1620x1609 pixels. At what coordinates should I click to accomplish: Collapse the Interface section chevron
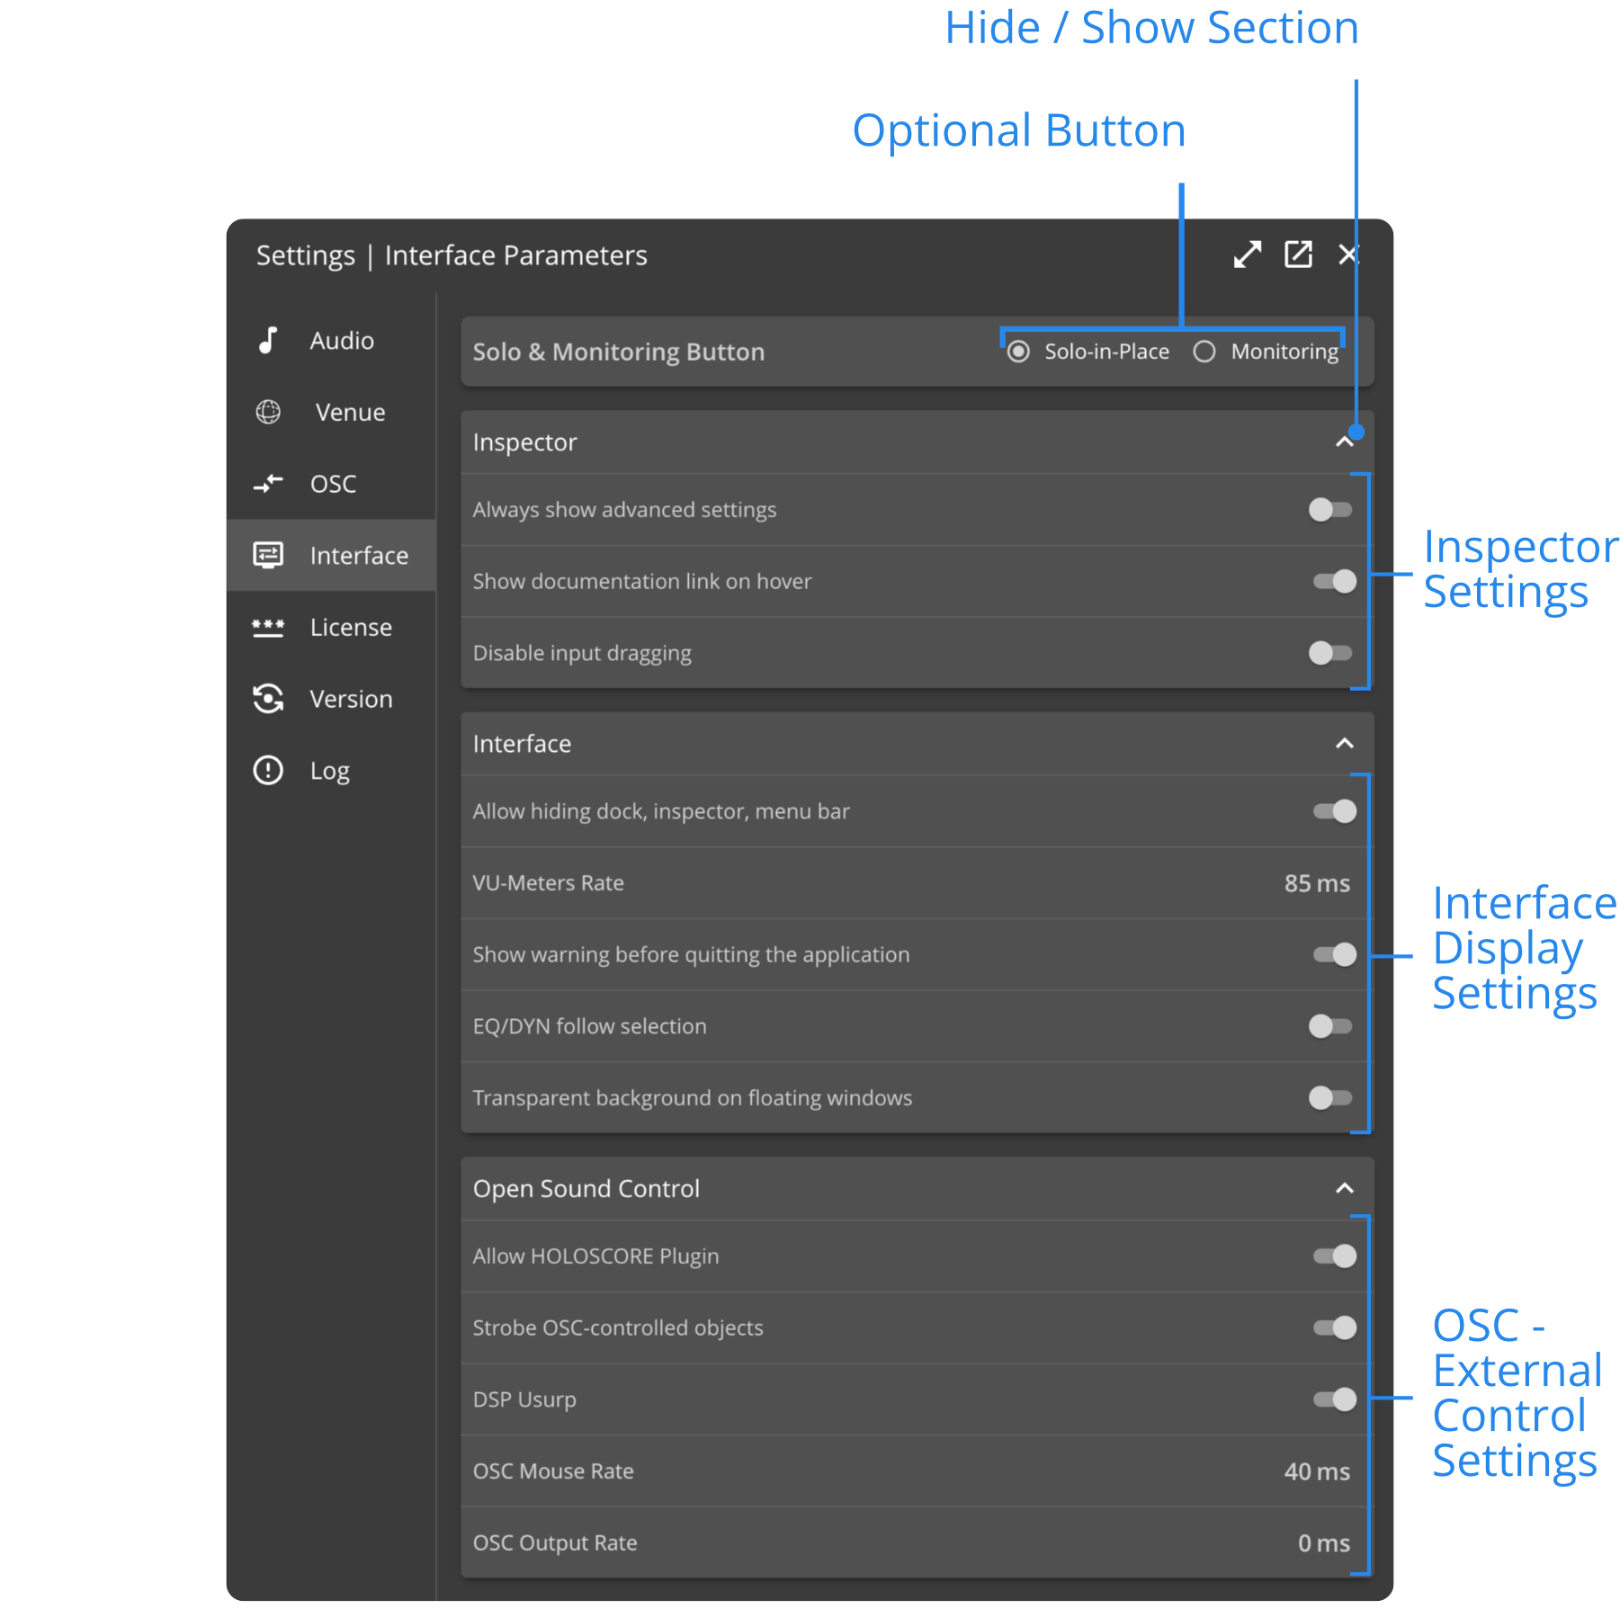1344,744
